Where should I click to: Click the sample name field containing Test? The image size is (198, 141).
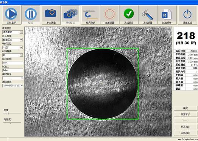click(x=13, y=63)
